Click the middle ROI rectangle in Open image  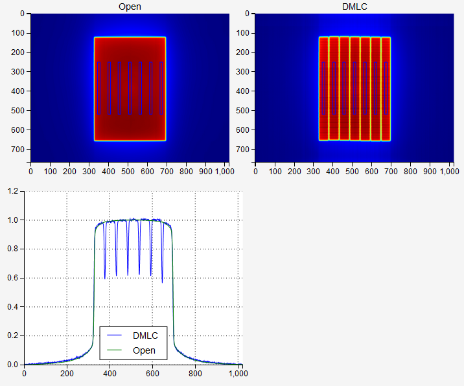coord(130,88)
